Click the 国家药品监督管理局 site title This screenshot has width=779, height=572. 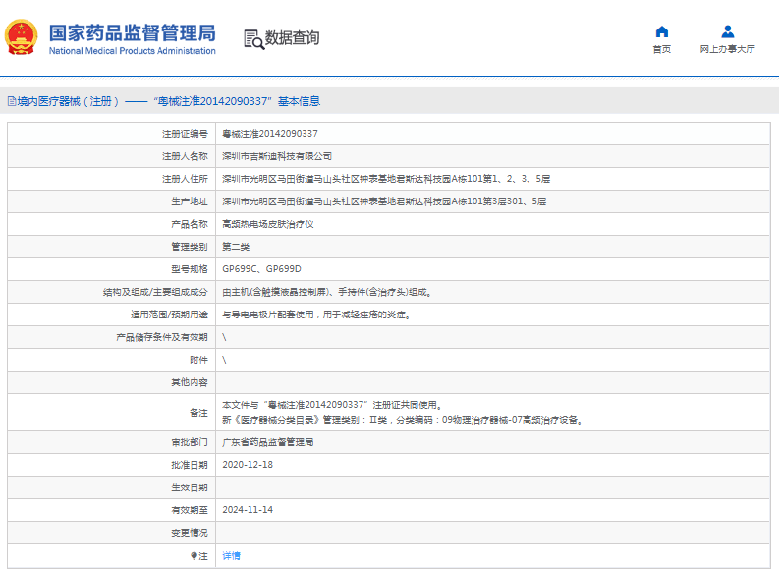pyautogui.click(x=132, y=32)
